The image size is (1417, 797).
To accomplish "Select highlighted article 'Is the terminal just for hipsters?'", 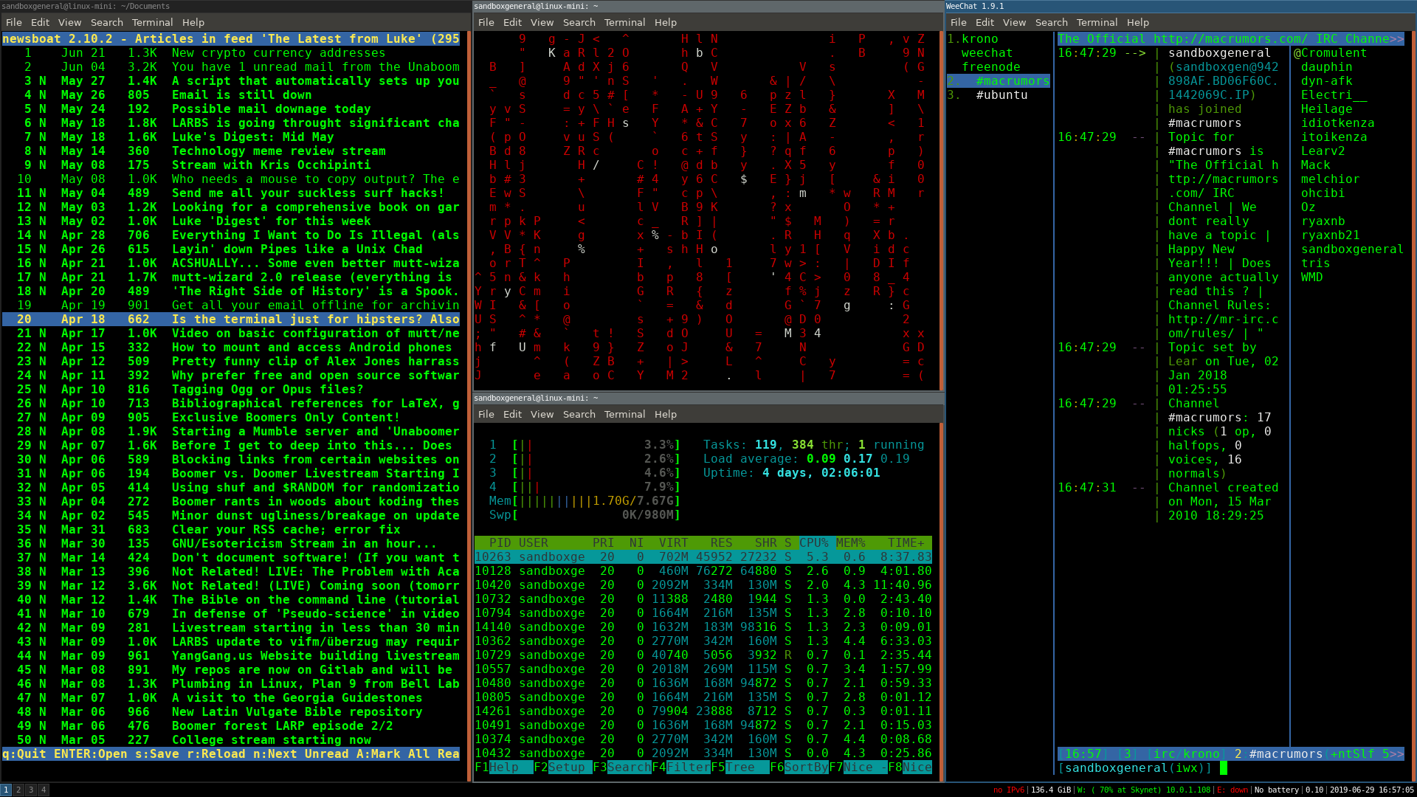I will [231, 320].
